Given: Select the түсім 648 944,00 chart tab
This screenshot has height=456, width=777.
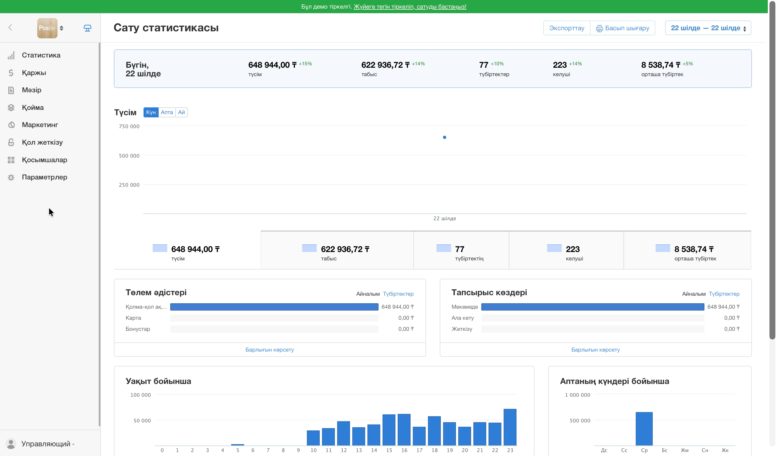Looking at the screenshot, I should 188,250.
